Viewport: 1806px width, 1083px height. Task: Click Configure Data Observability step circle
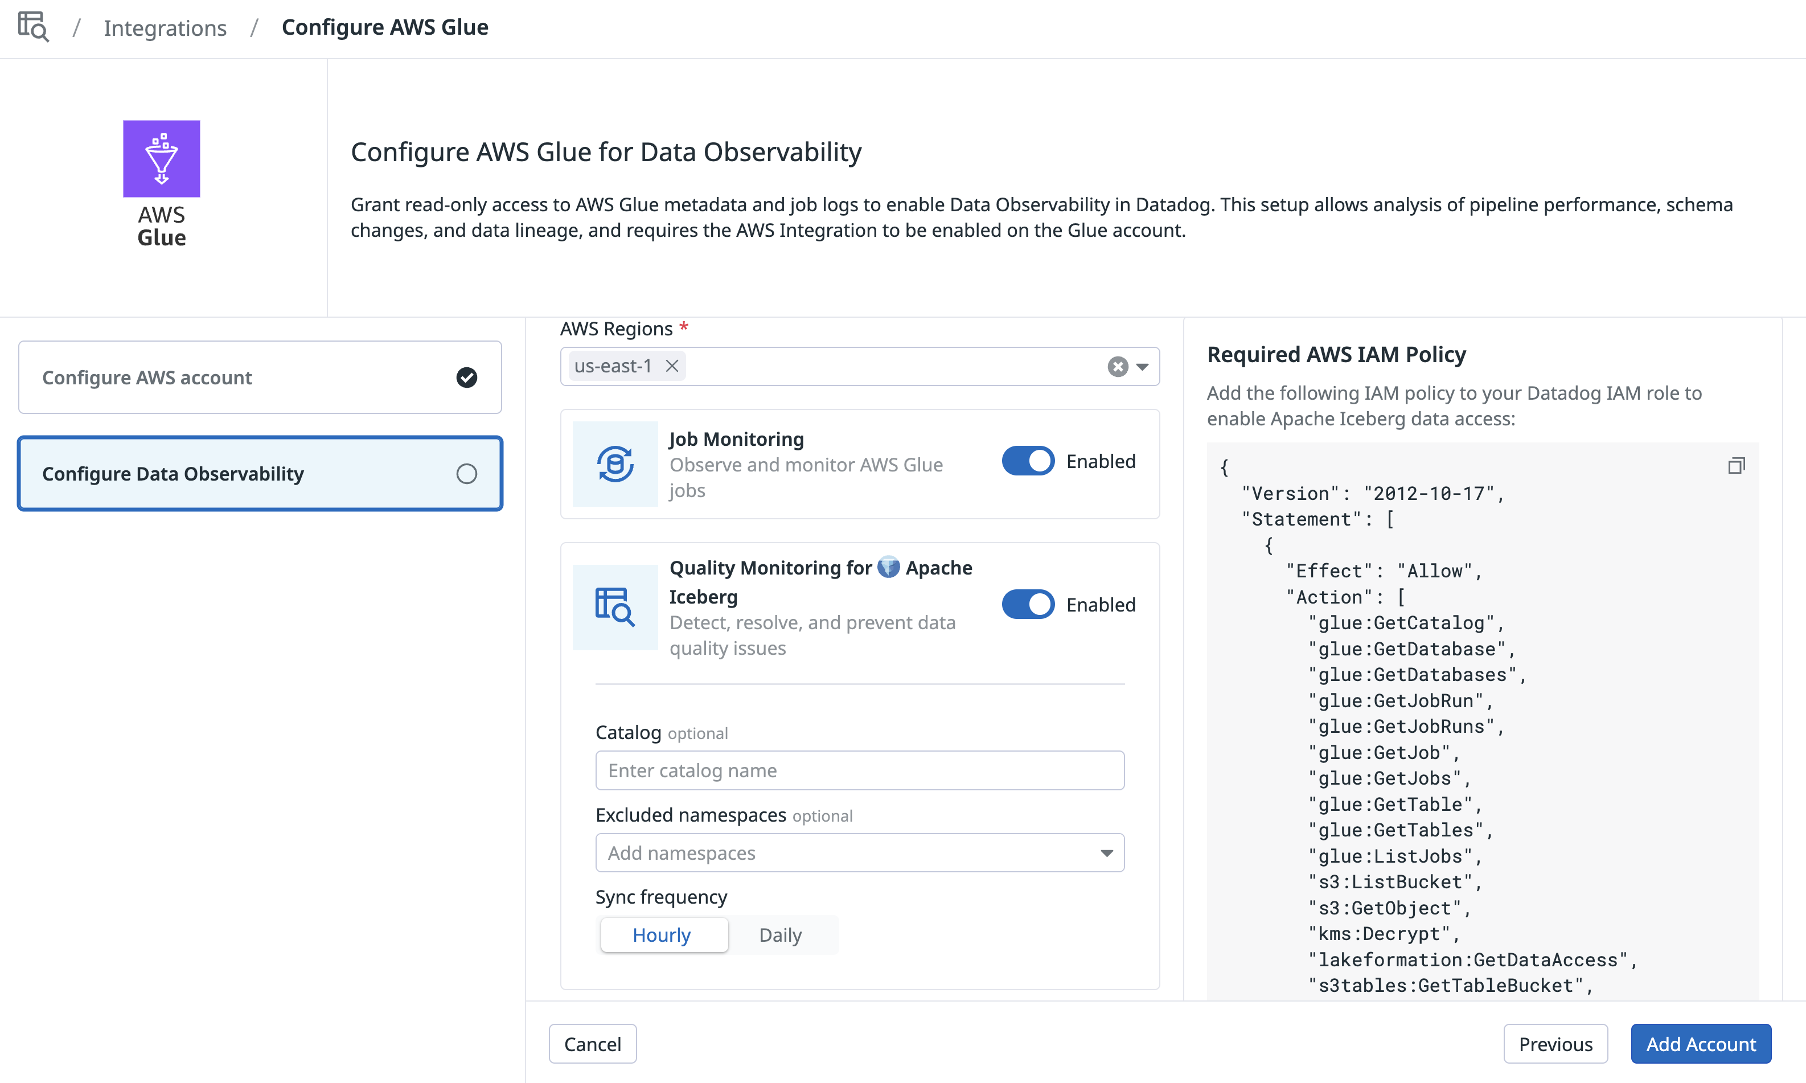pyautogui.click(x=466, y=474)
